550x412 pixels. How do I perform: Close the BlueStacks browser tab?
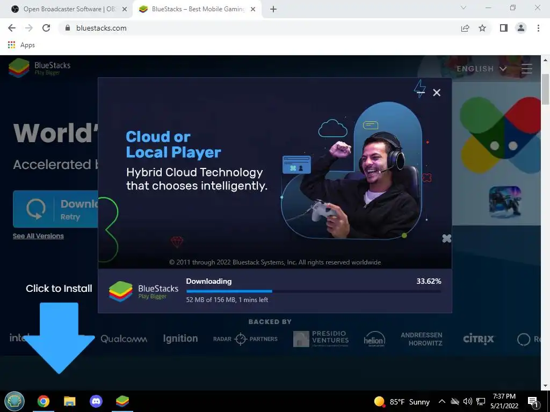tap(253, 9)
